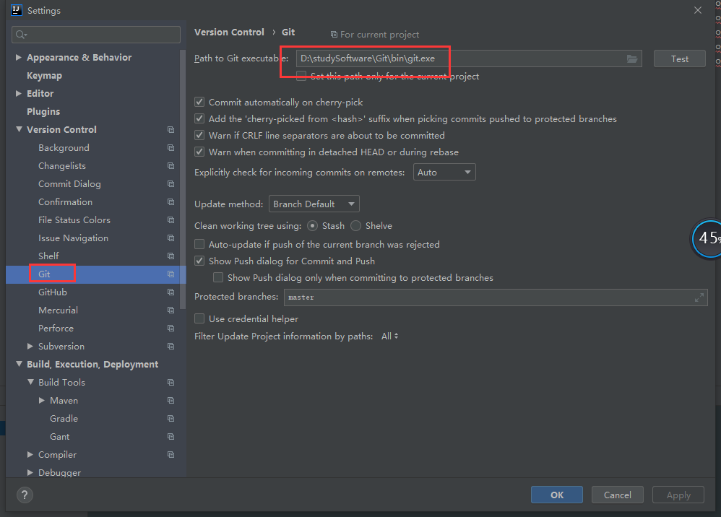Enable Auto-update if push was rejected
Image resolution: width=721 pixels, height=517 pixels.
tap(199, 244)
